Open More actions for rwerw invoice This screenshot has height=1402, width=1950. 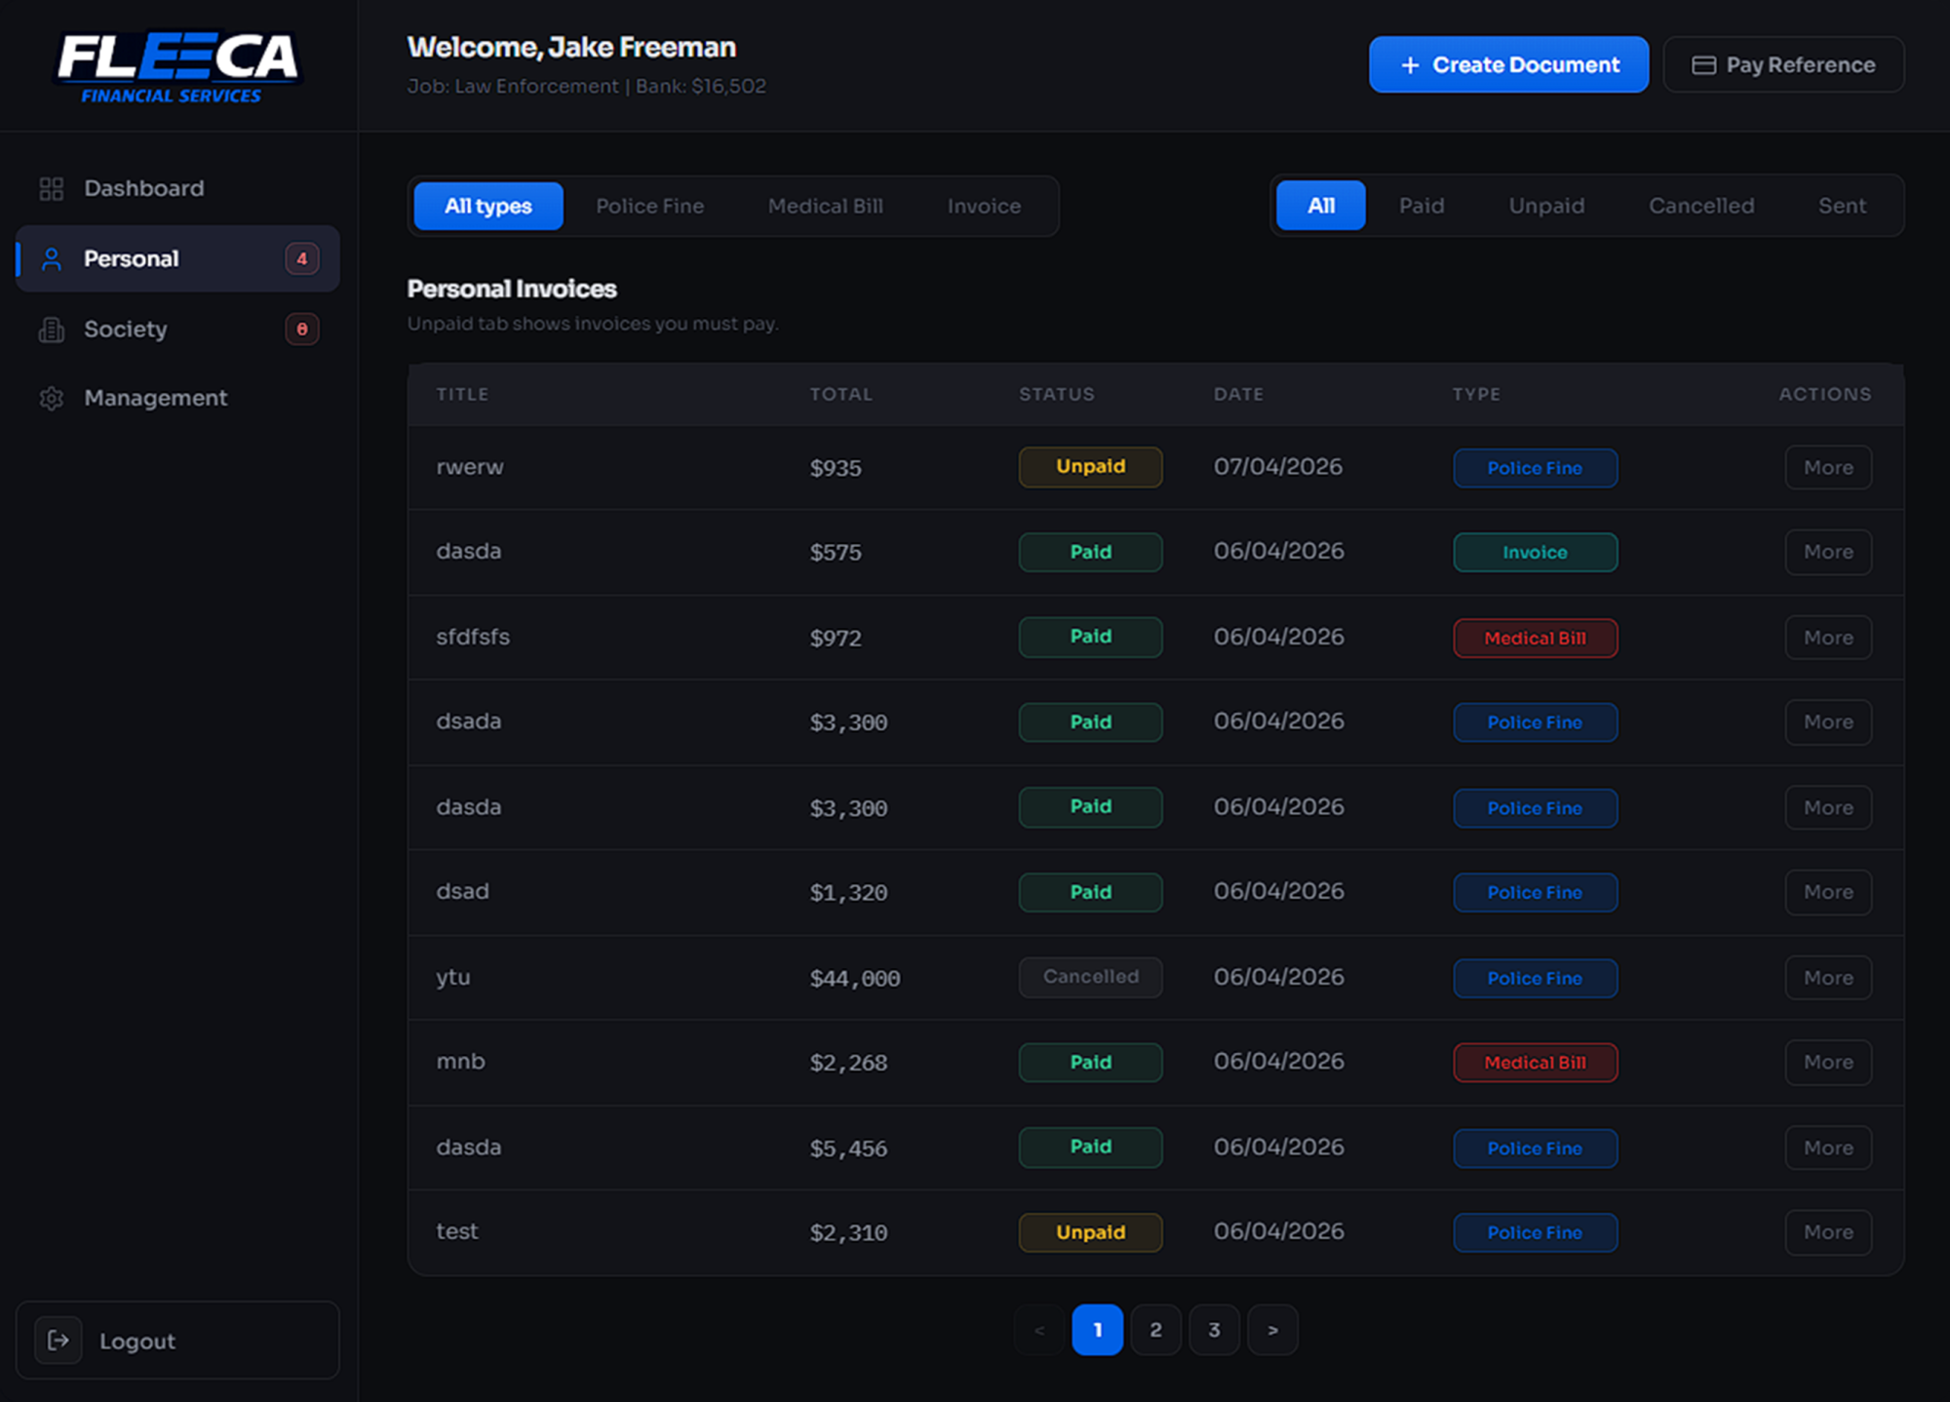(x=1828, y=467)
